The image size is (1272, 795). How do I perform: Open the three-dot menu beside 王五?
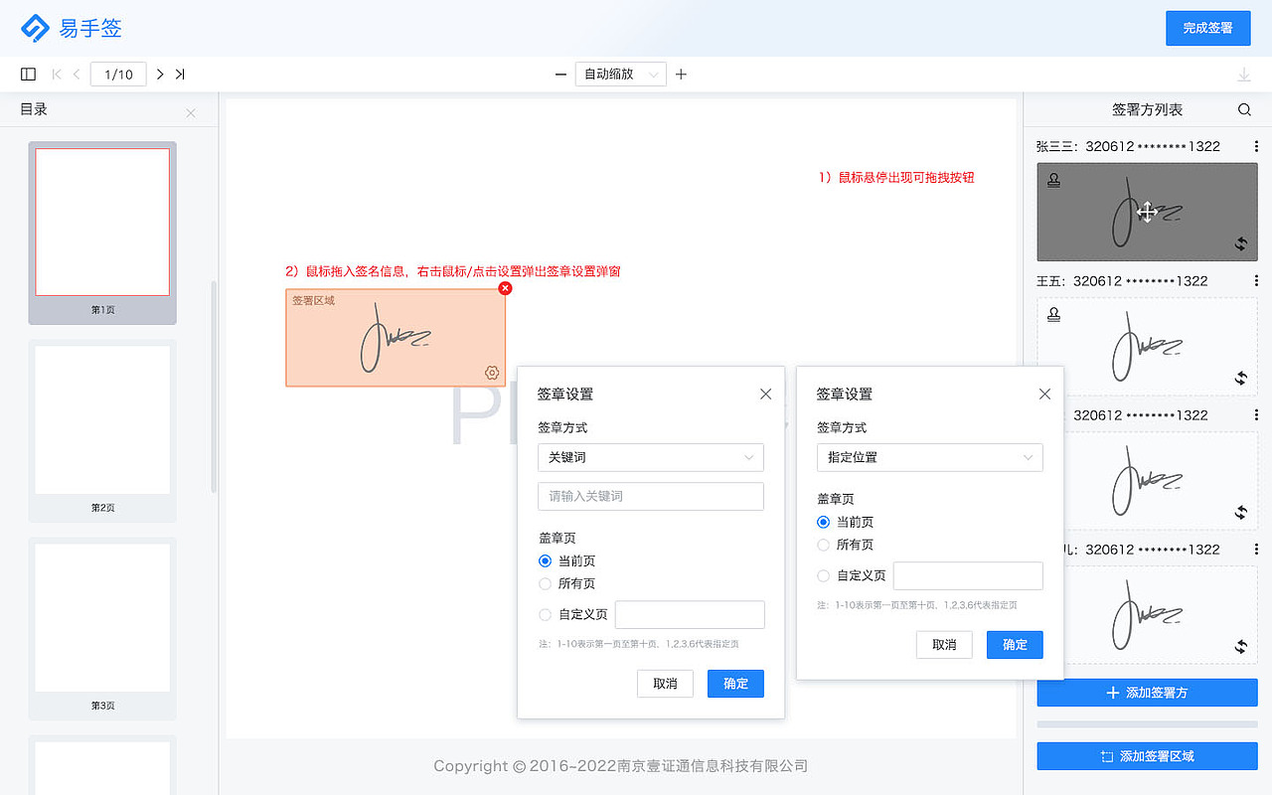tap(1257, 281)
